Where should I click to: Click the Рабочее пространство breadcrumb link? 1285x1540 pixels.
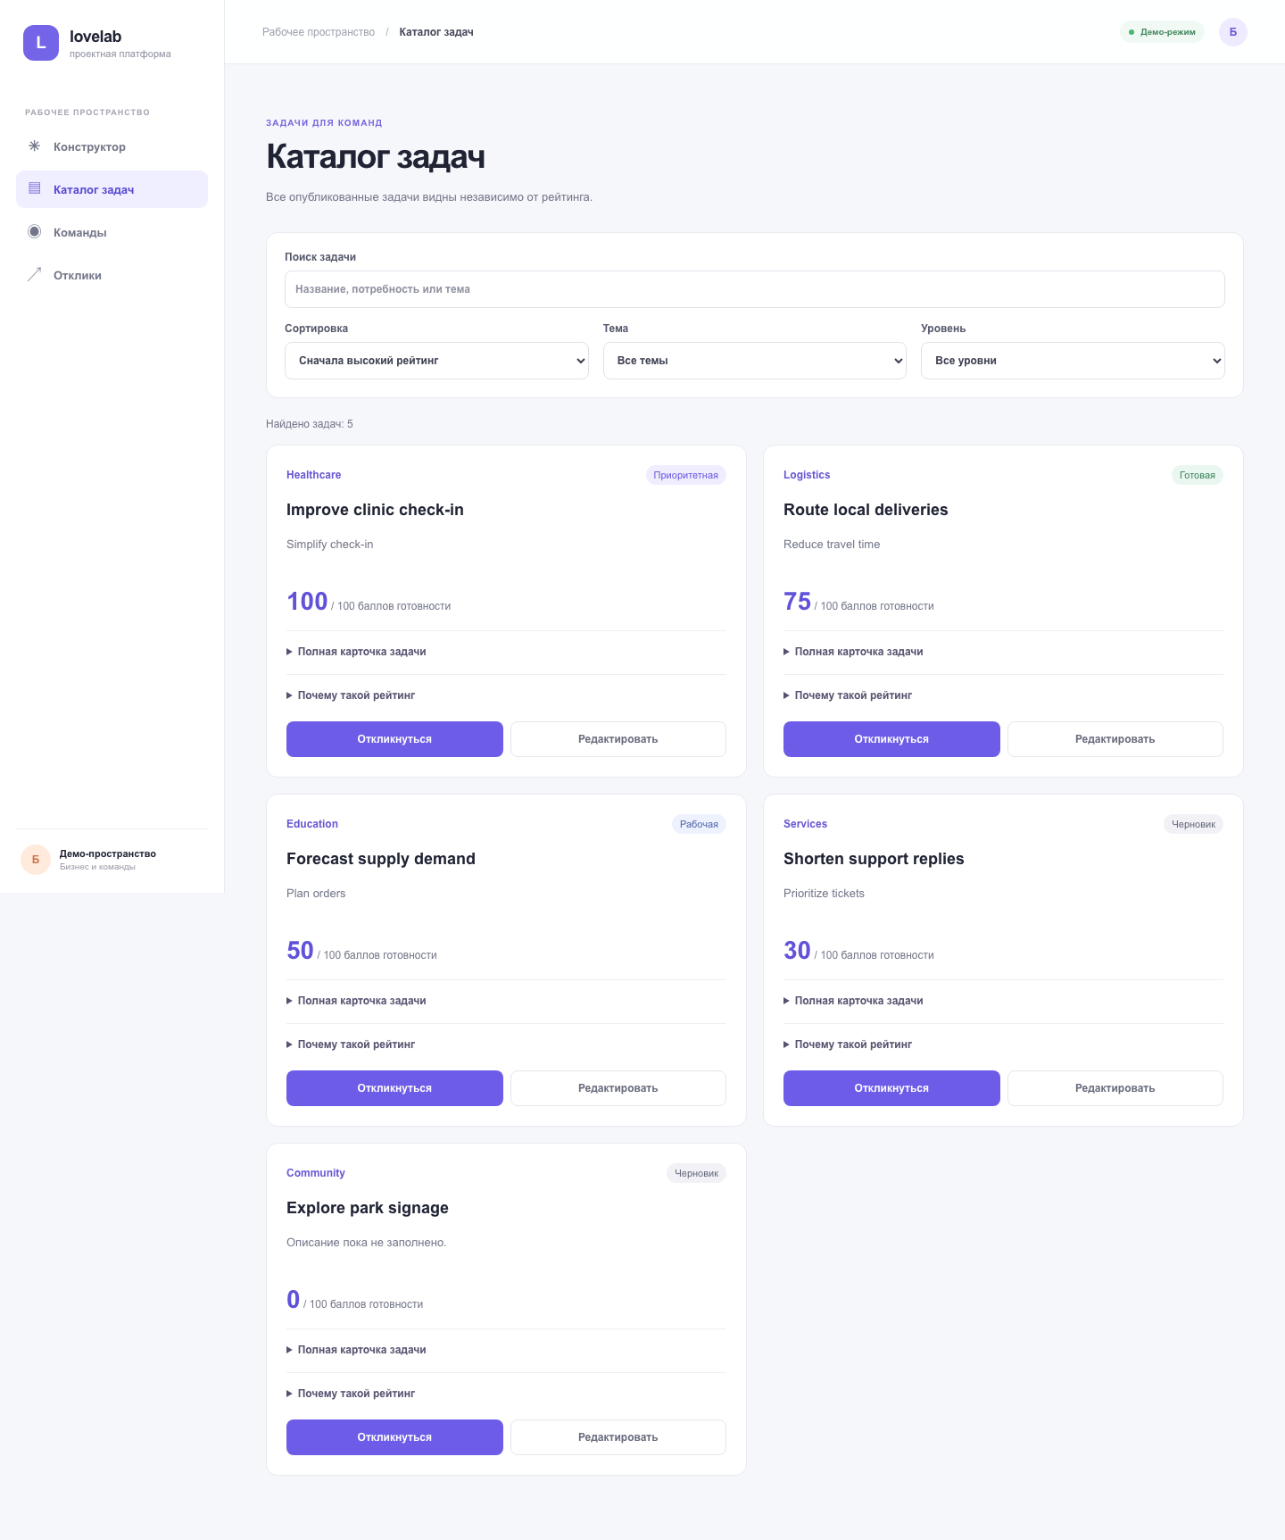[319, 32]
